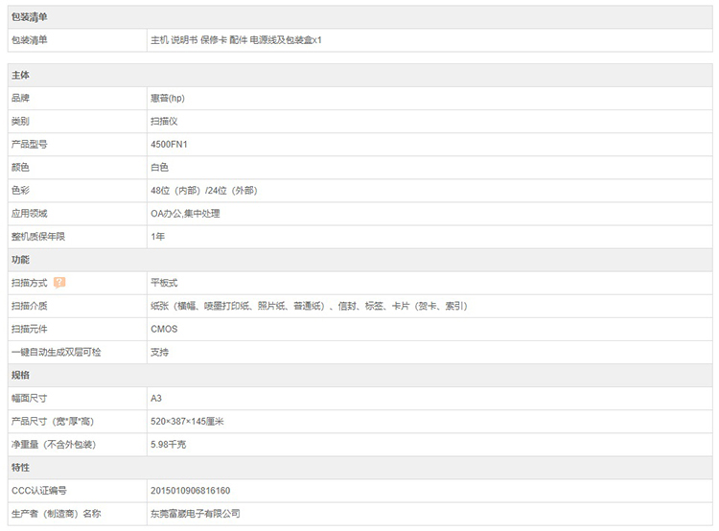
Task: Click CCC certification number 2015010906816160
Action: (x=190, y=490)
